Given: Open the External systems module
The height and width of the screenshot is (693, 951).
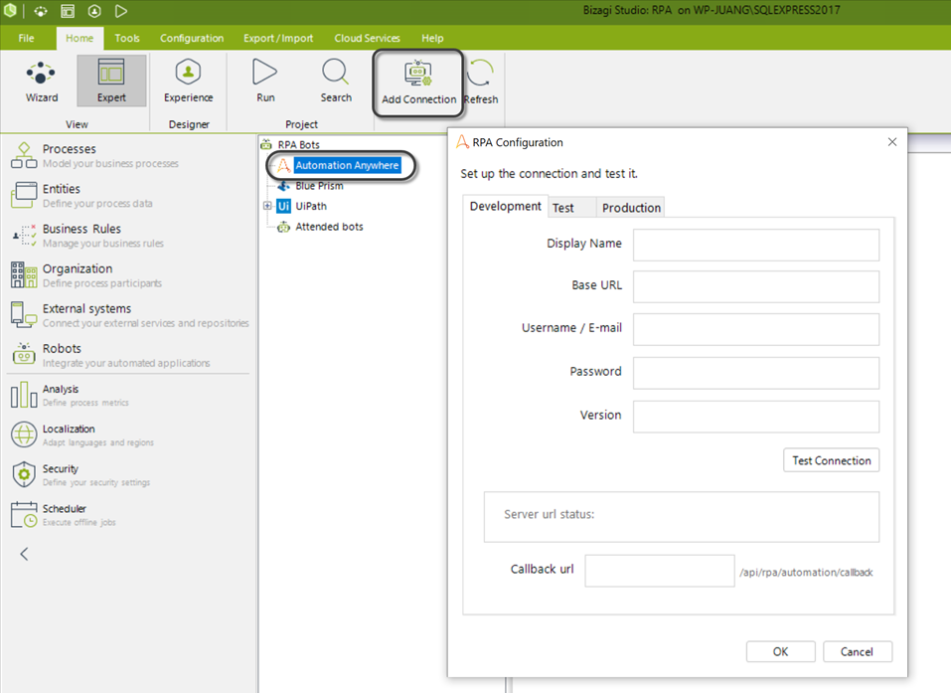Looking at the screenshot, I should pyautogui.click(x=129, y=315).
